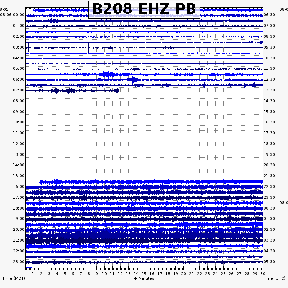Select the 12:00 MDT row label
The height and width of the screenshot is (288, 288).
tap(19, 144)
